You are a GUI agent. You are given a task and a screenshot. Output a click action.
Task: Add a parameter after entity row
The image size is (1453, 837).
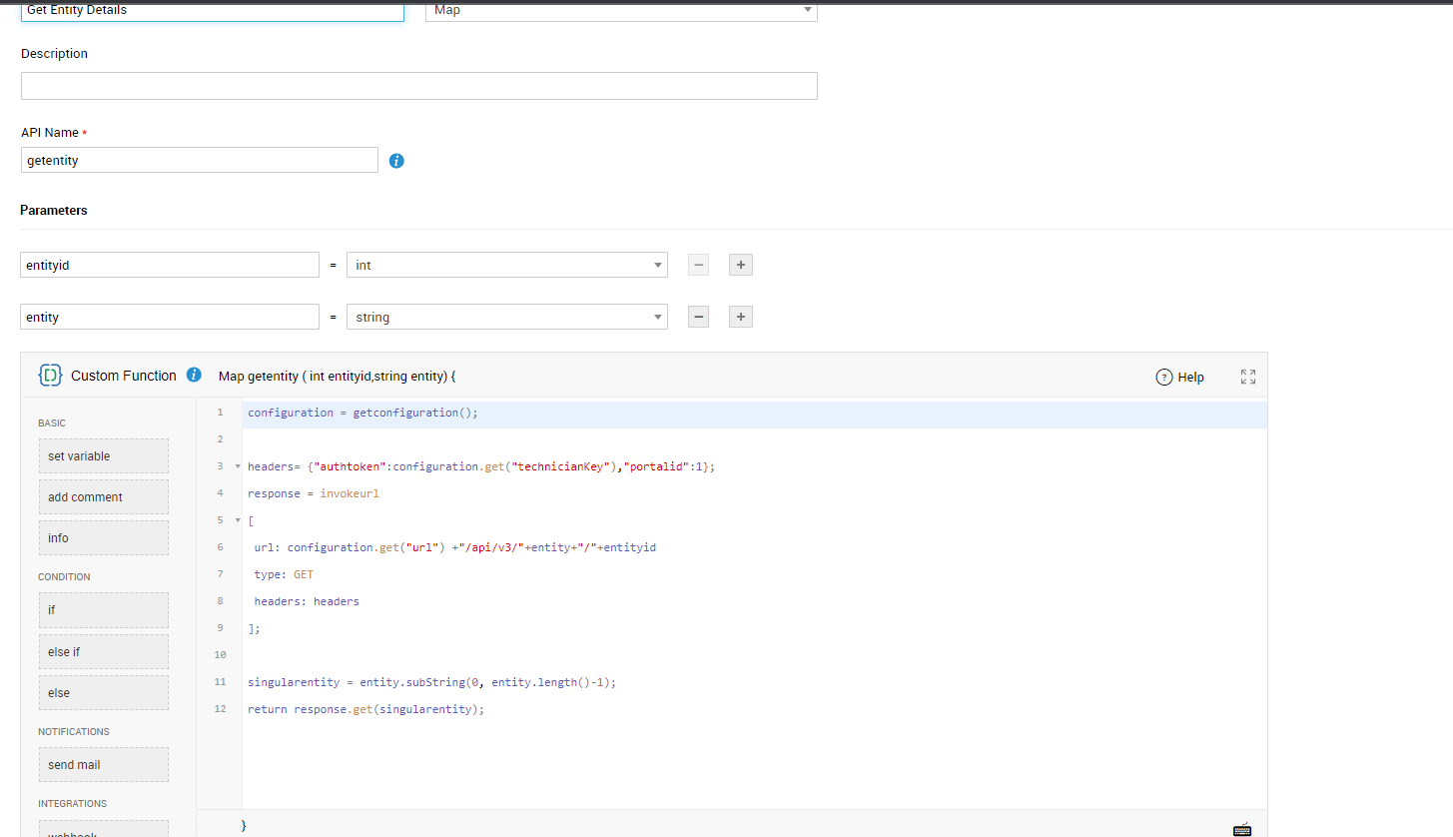click(x=740, y=317)
